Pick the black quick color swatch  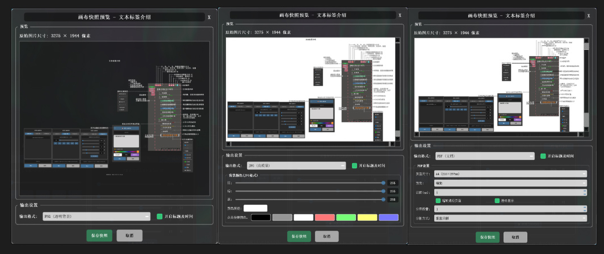261,217
